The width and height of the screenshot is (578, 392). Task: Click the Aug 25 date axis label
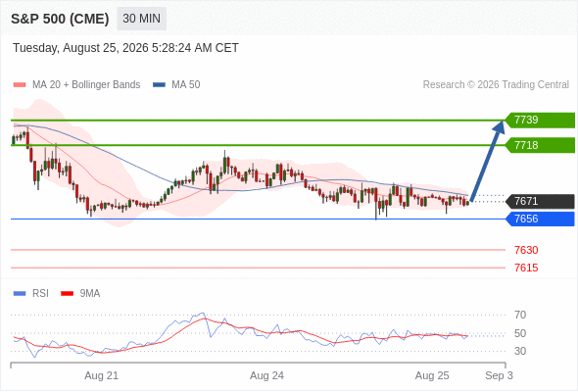(432, 375)
